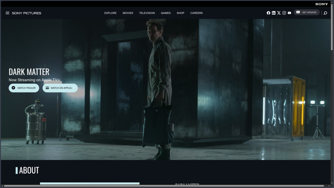Screen dimensions: 334x188
Task: Click the Sony logo at top
Action: pyautogui.click(x=321, y=4)
